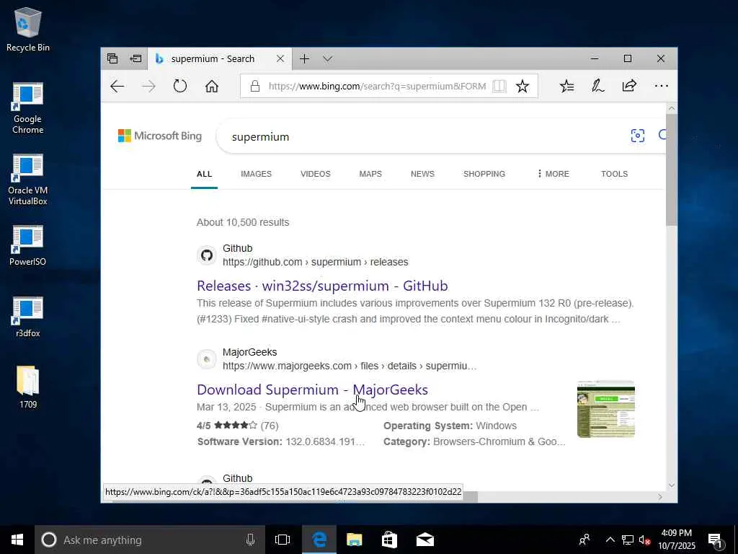This screenshot has height=554, width=738.
Task: Click the MajorGeeks site favicon
Action: point(207,359)
